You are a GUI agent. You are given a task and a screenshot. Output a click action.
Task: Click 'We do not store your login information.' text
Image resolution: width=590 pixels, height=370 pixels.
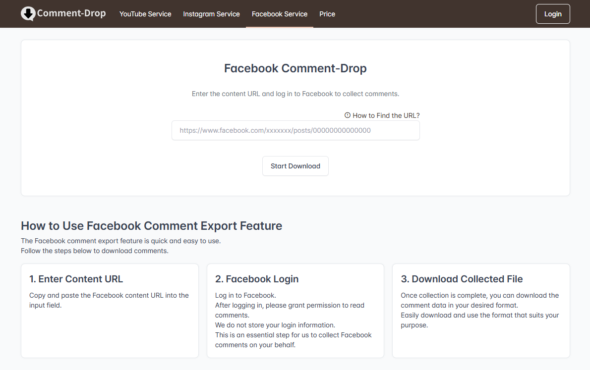coord(275,325)
